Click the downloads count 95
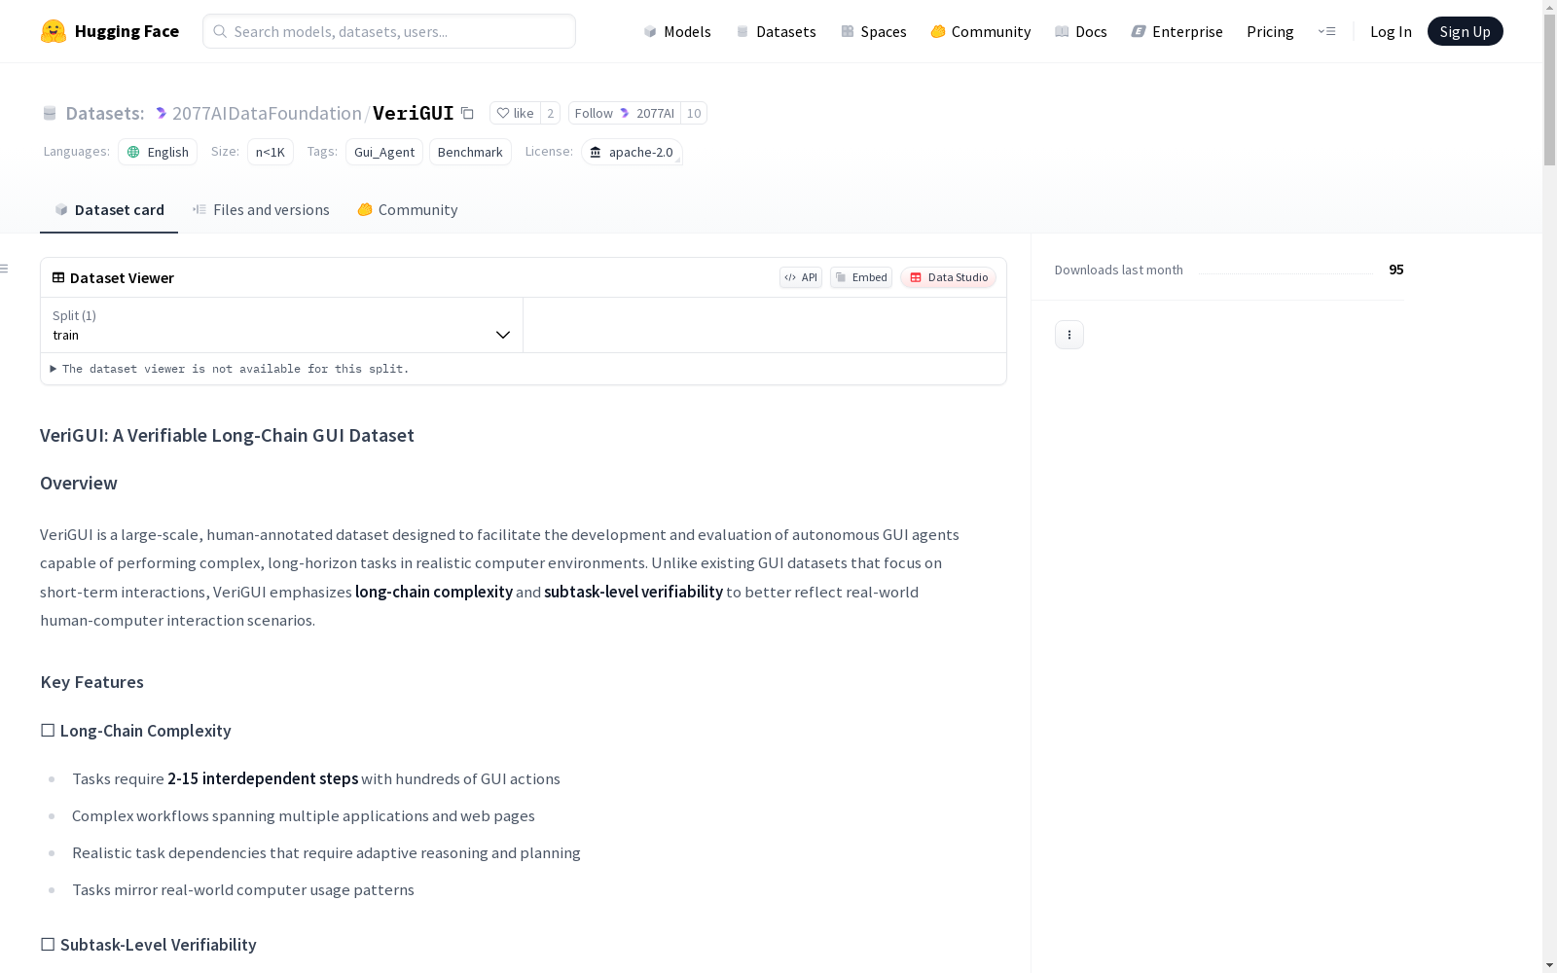The width and height of the screenshot is (1557, 973). (1396, 270)
